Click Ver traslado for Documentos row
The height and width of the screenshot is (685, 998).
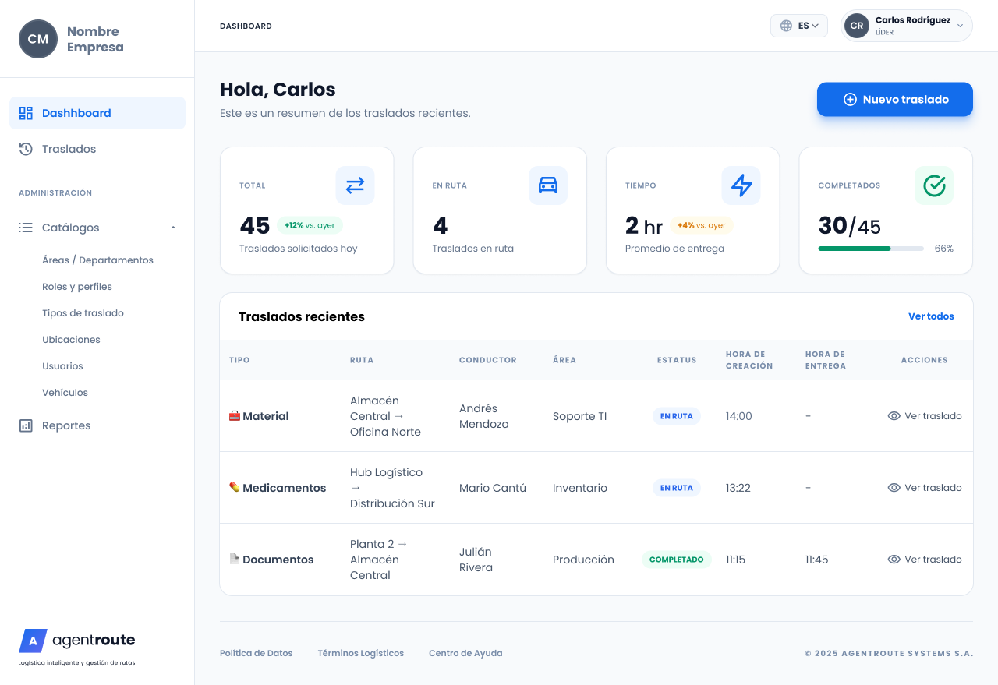coord(925,560)
